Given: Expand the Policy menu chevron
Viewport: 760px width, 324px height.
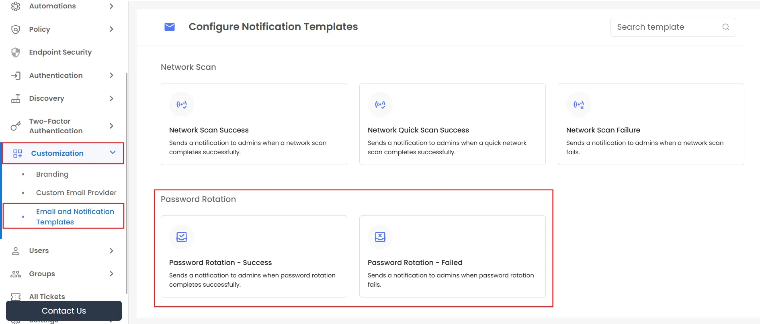Looking at the screenshot, I should click(x=111, y=29).
